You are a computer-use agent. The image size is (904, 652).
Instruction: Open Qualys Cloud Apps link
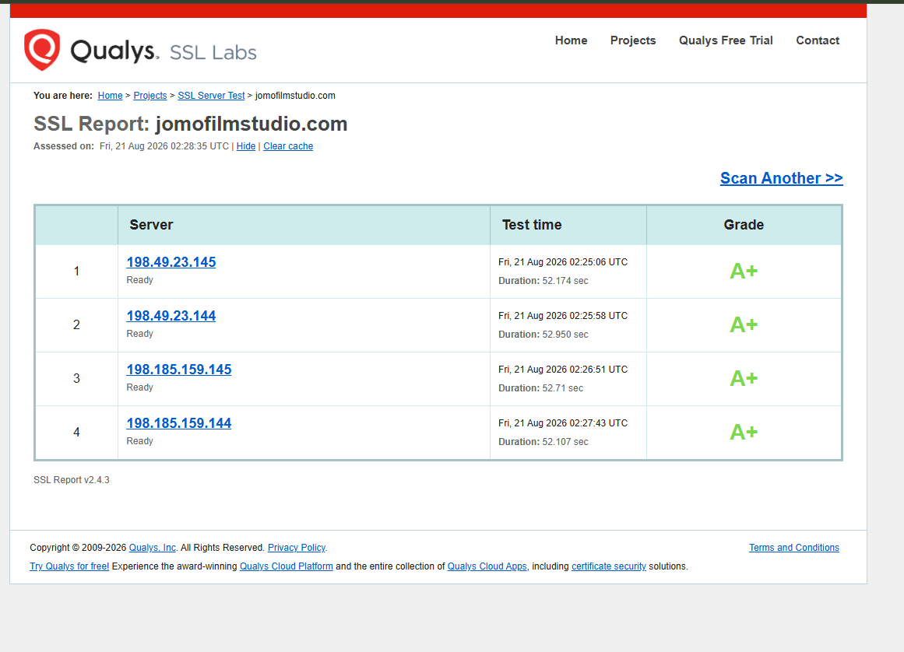tap(487, 566)
